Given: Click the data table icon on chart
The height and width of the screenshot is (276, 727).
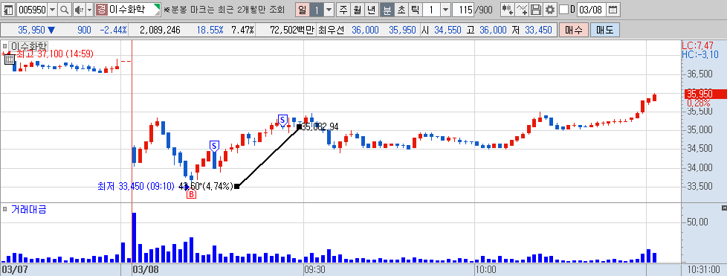Looking at the screenshot, I should (9, 59).
